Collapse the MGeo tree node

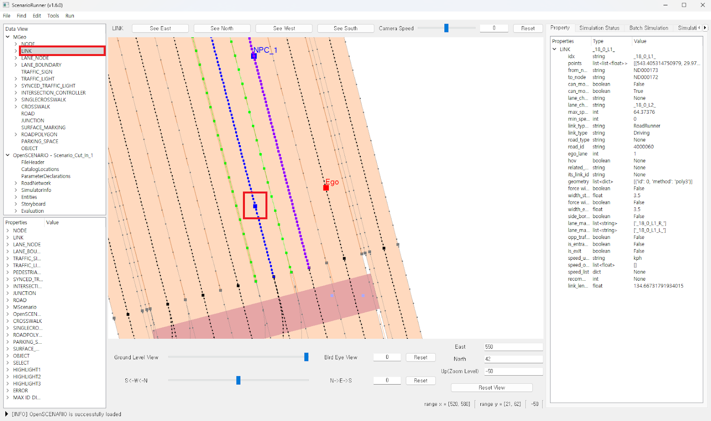8,37
